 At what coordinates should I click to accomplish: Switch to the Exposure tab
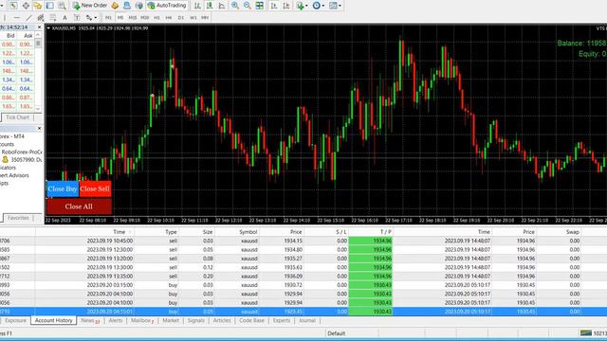pos(15,320)
